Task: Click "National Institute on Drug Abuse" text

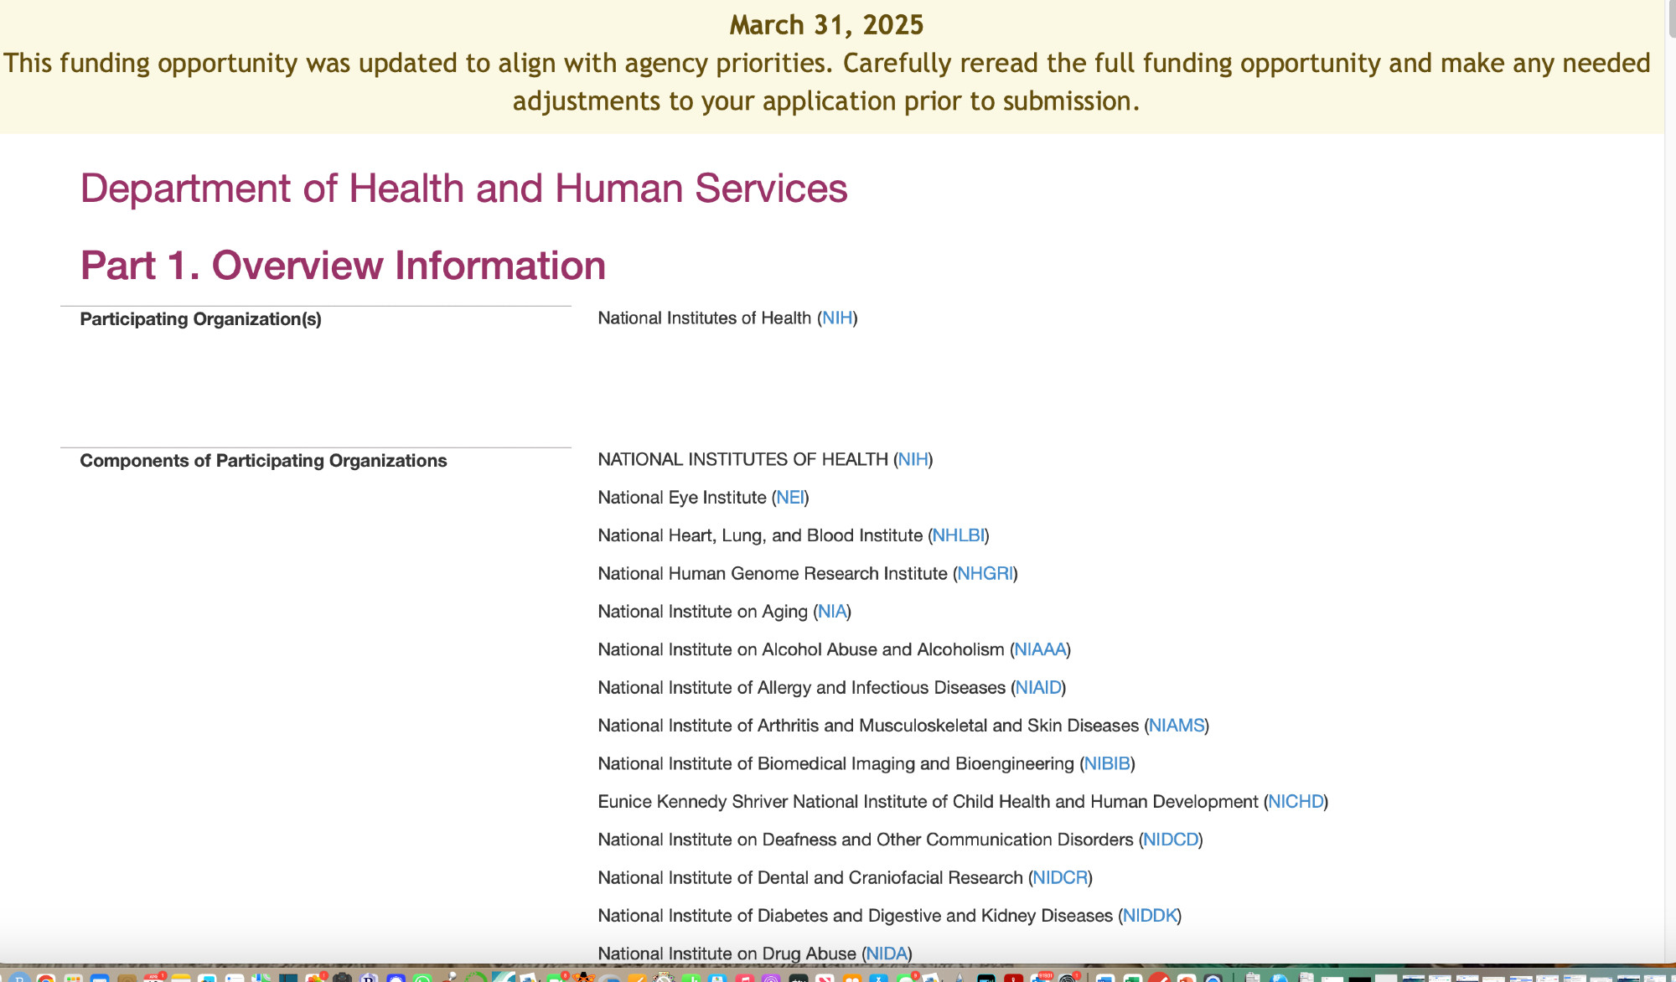Action: 727,954
